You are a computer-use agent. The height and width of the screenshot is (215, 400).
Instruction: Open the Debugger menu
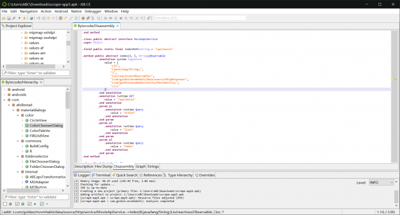pyautogui.click(x=93, y=11)
